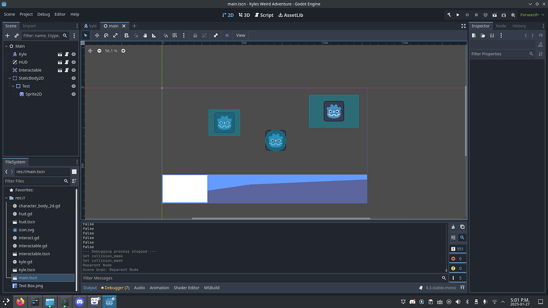Image resolution: width=548 pixels, height=308 pixels.
Task: Open the Editor menu
Action: [x=60, y=14]
